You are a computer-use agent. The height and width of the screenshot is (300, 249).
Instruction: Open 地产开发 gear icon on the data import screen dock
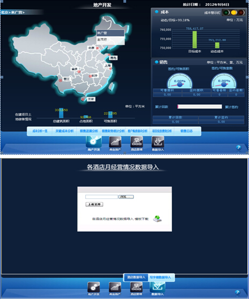(x=93, y=288)
